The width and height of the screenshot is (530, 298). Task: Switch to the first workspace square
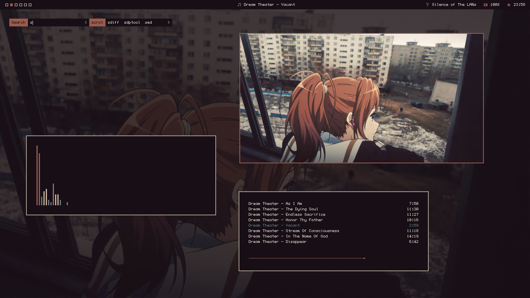point(7,5)
